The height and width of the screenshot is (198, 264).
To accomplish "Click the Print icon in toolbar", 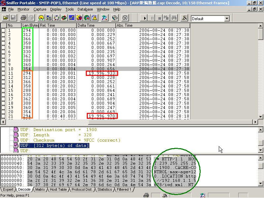I will tap(23, 18).
